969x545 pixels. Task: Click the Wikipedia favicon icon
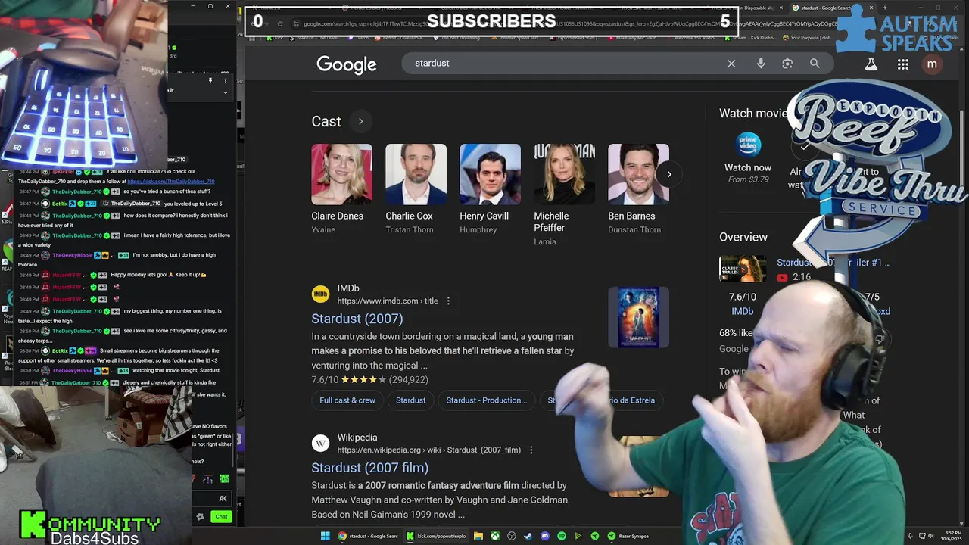pyautogui.click(x=321, y=443)
